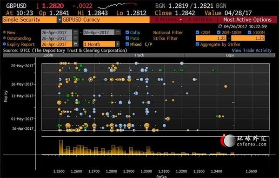Click the 1.25 strike filter minimum field
Viewport: 279px width, 178px height.
(x=211, y=38)
